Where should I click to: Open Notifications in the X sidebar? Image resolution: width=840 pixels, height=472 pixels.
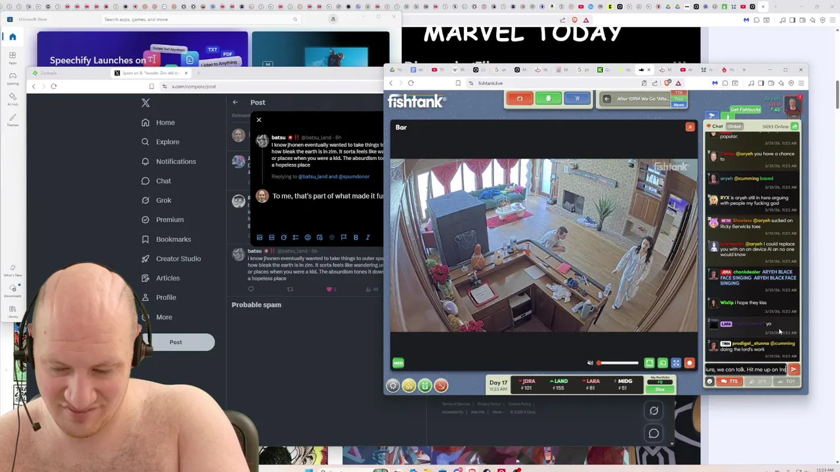[x=169, y=161]
